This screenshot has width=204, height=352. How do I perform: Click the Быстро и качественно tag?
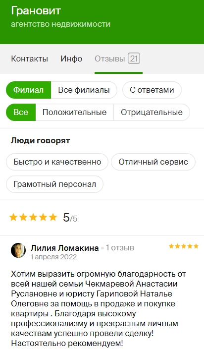pyautogui.click(x=57, y=162)
